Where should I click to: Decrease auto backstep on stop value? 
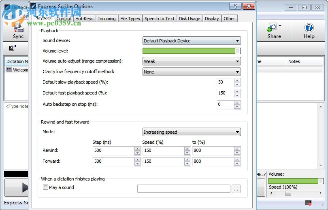click(x=237, y=107)
